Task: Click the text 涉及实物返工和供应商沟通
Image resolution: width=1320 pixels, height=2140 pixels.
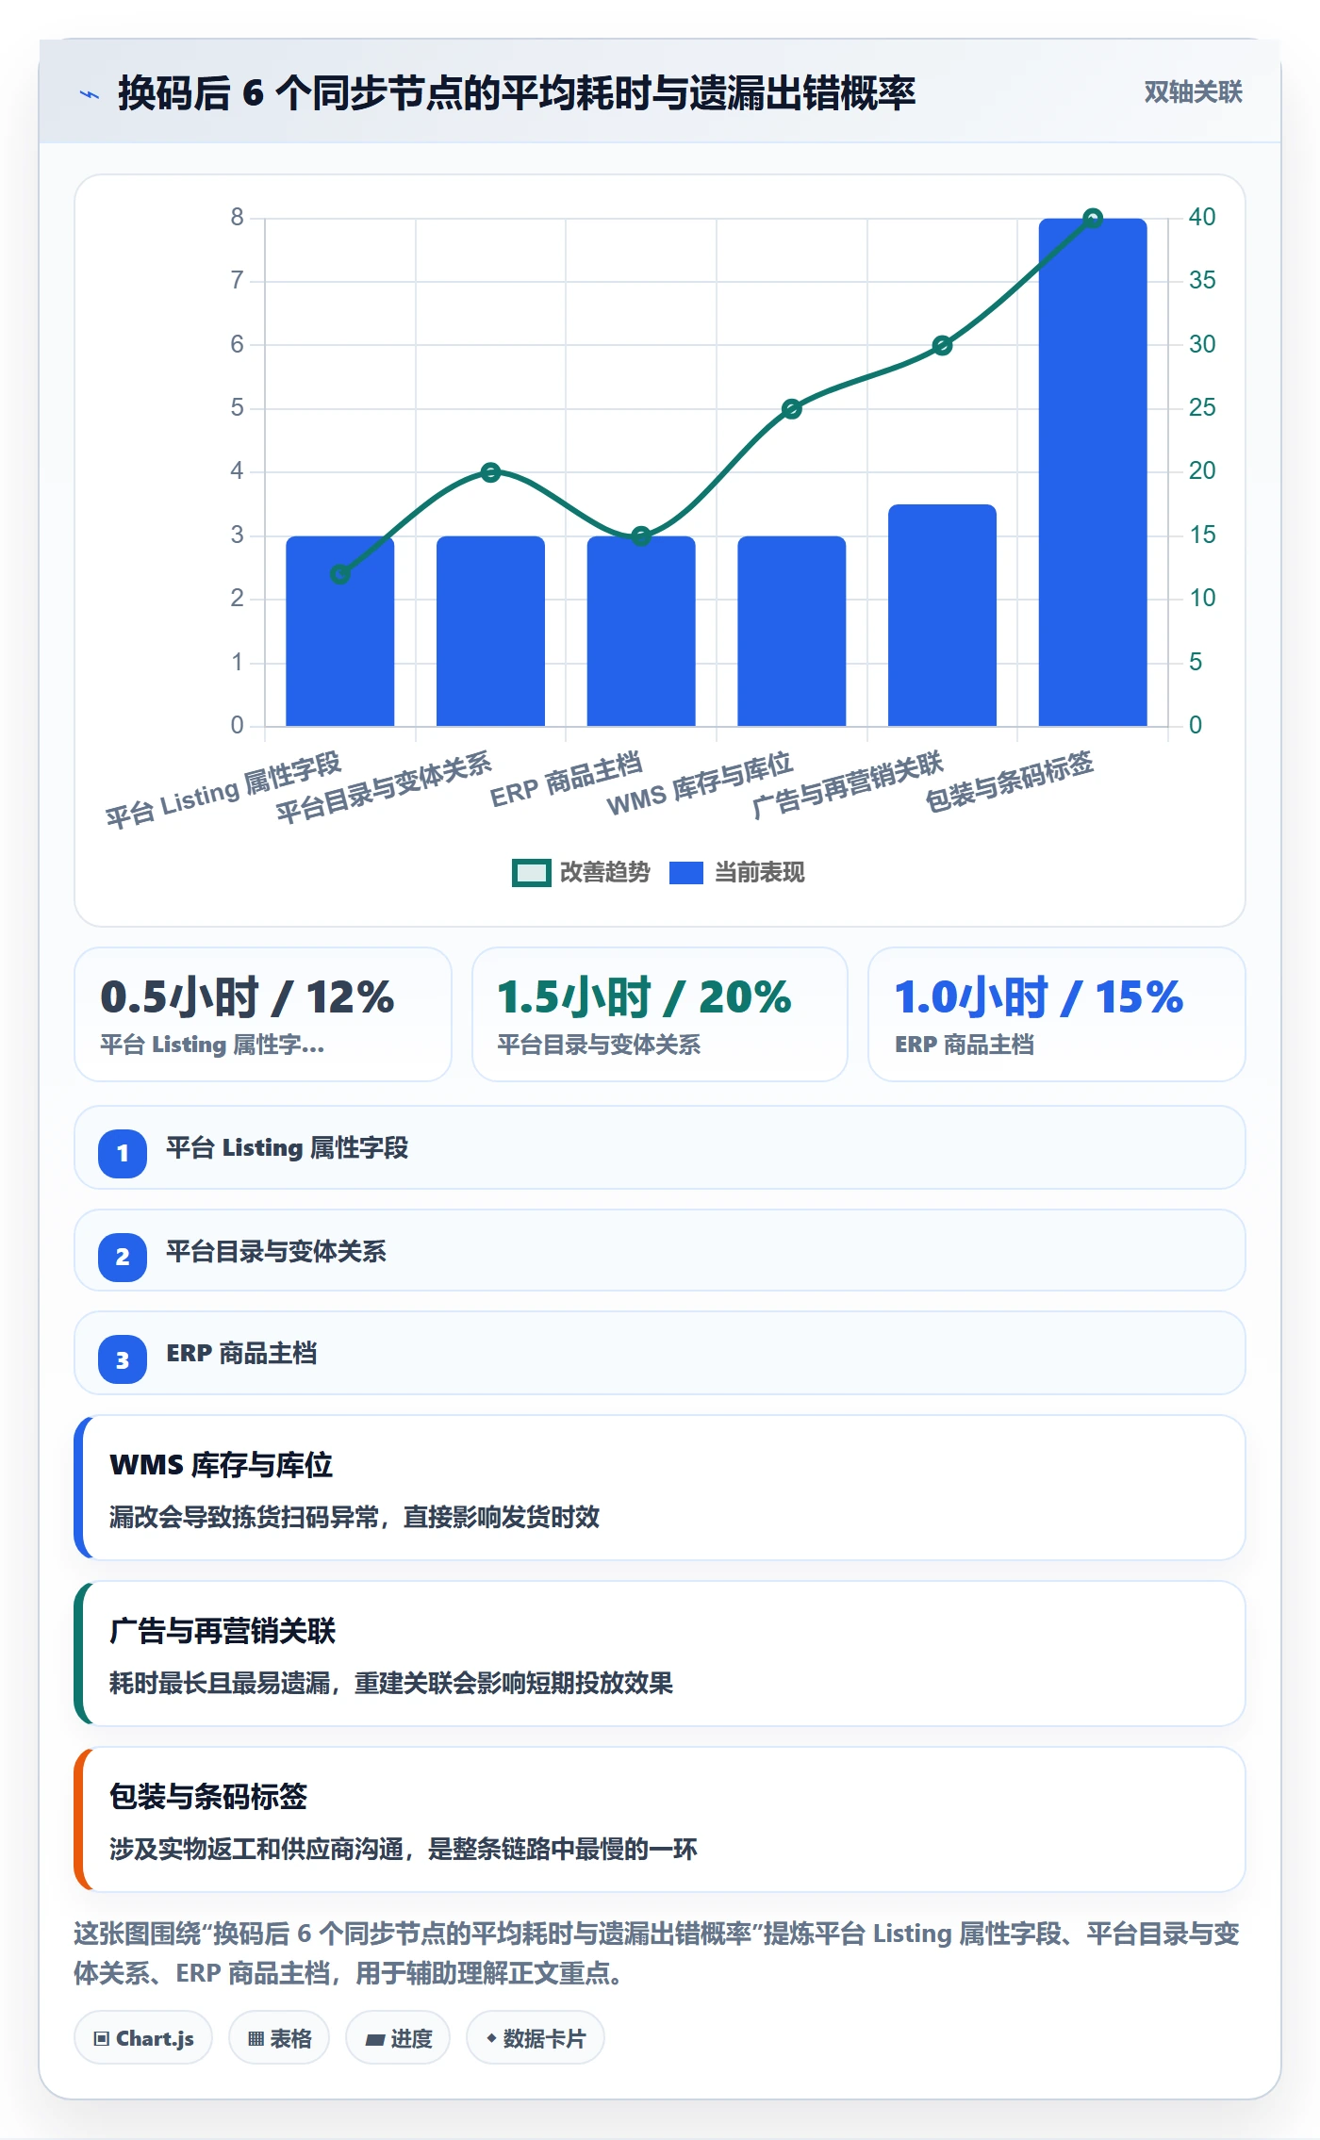Action: (x=256, y=1850)
